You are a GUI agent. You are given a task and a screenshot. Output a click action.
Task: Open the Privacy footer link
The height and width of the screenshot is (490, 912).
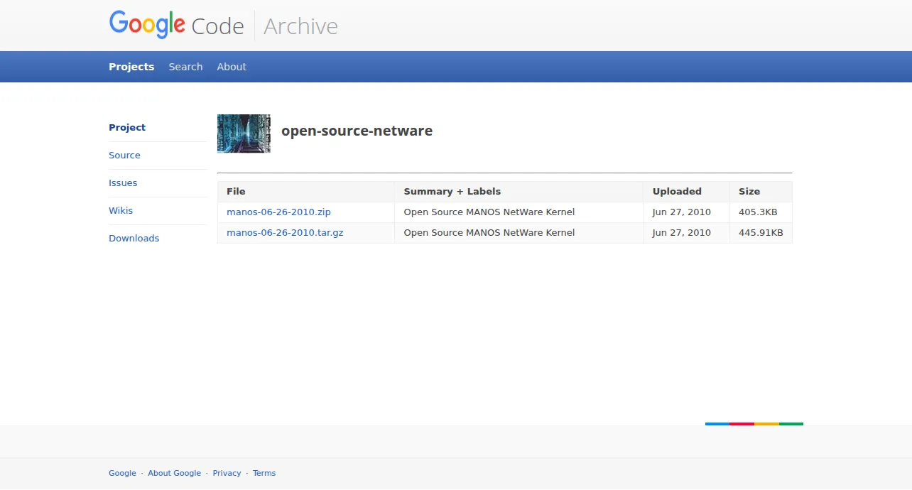pos(227,473)
